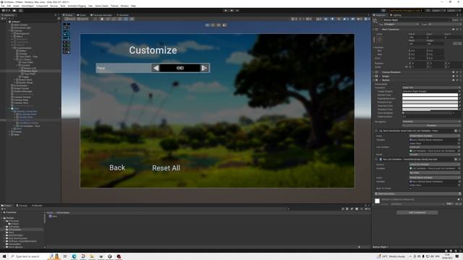Select ProBuilder face selection mode icon
Screen dimensions: 463x260
tap(224, 25)
